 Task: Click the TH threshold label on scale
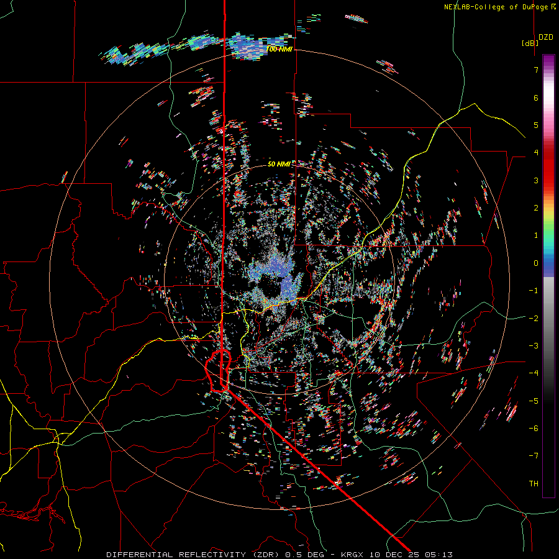(x=534, y=484)
